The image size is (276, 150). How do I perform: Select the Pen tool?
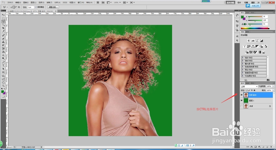(3, 62)
